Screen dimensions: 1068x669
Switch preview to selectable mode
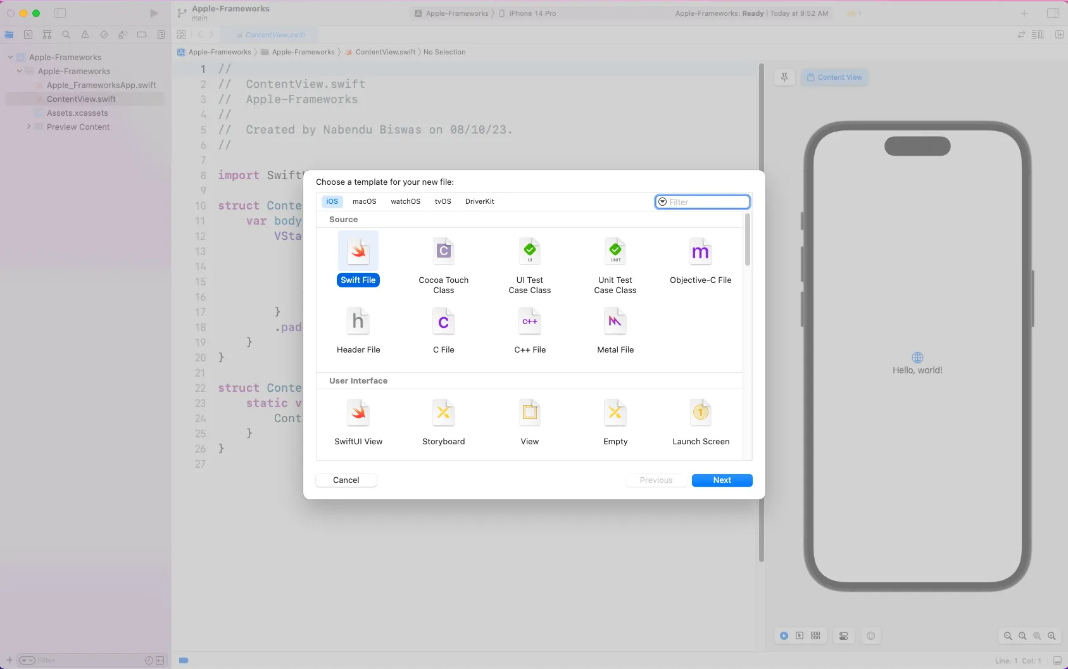pos(800,636)
